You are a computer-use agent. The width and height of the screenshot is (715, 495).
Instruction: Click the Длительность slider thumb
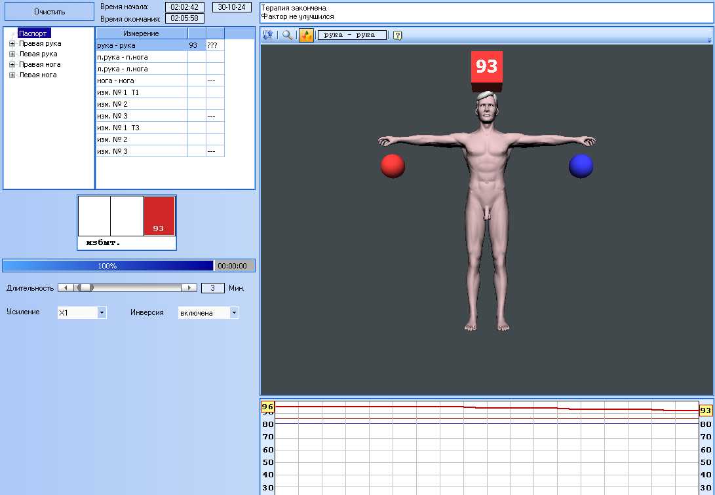(x=85, y=288)
